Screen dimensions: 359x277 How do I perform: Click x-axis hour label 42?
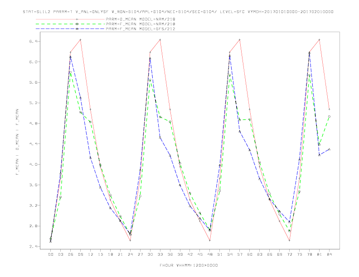pyautogui.click(x=190, y=254)
